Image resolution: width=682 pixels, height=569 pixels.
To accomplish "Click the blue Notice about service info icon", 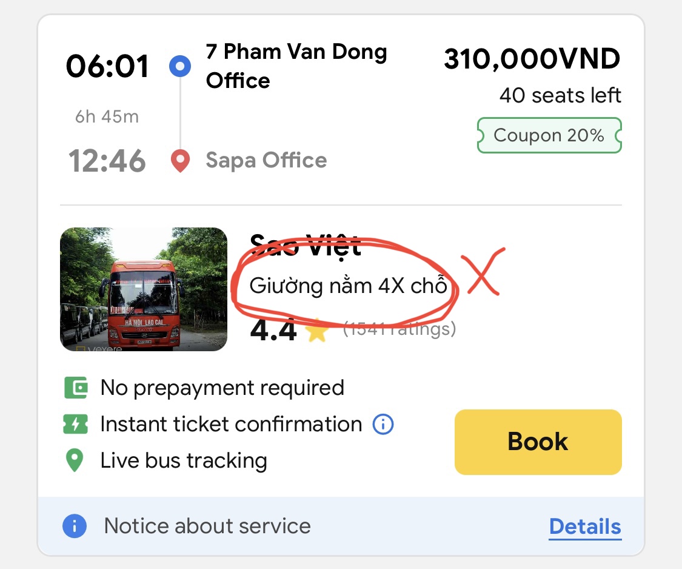I will coord(75,526).
